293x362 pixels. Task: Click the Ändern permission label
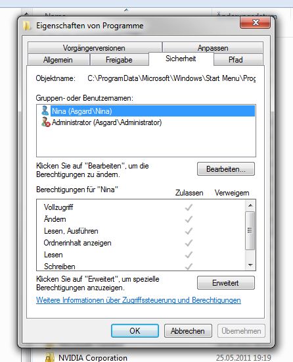[x=55, y=219]
